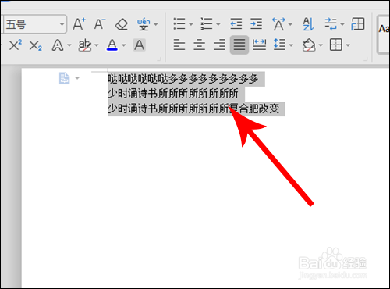Image resolution: width=390 pixels, height=289 pixels.
Task: Click the grid-style icon right of the paragraph marks icon
Action: point(358,24)
